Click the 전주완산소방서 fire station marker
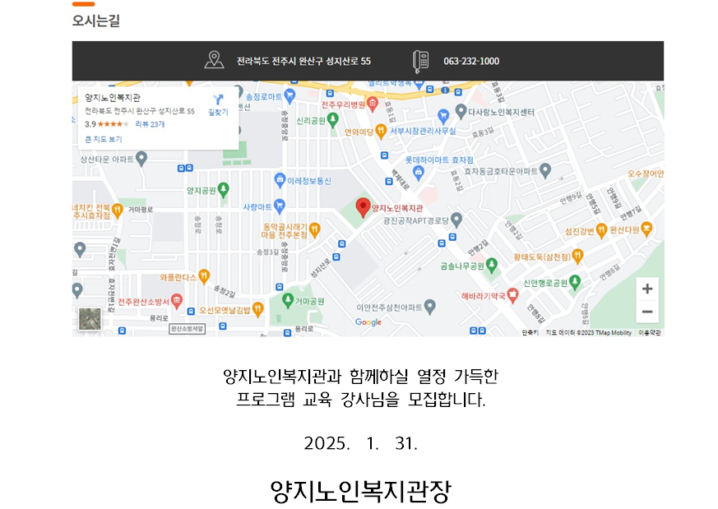The image size is (718, 509). click(176, 301)
